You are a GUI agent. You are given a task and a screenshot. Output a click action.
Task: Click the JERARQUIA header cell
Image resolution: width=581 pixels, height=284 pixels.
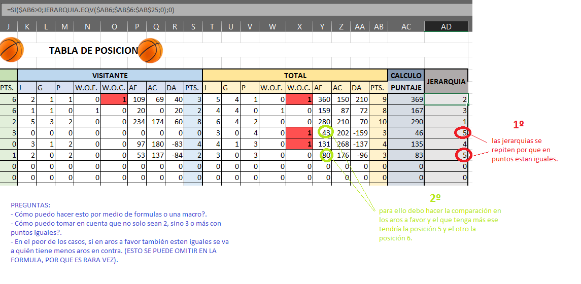pyautogui.click(x=446, y=81)
